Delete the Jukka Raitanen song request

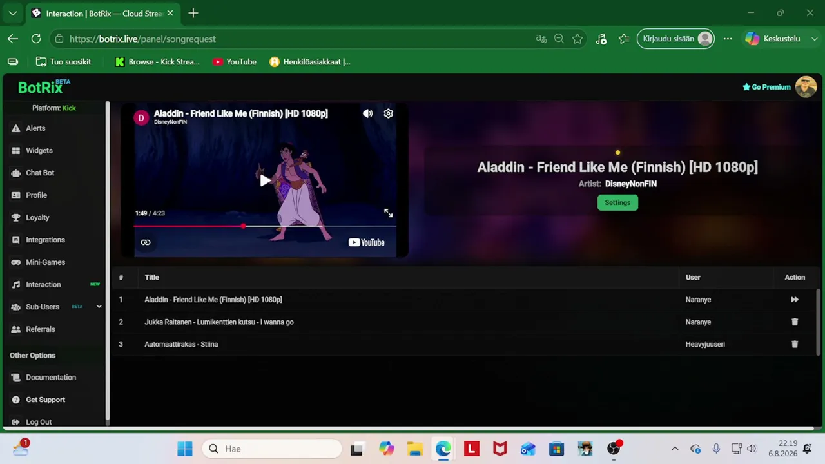pyautogui.click(x=795, y=322)
